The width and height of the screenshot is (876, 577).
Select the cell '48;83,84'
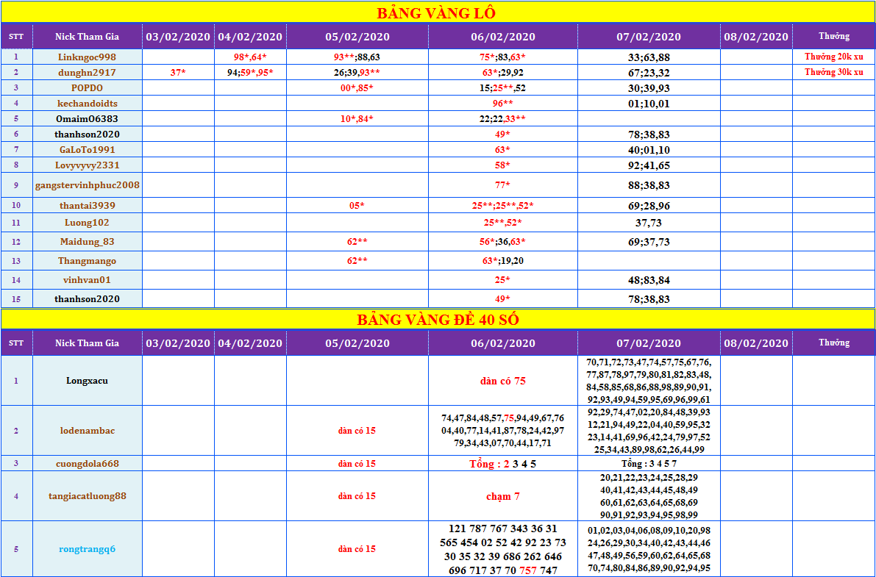[649, 280]
